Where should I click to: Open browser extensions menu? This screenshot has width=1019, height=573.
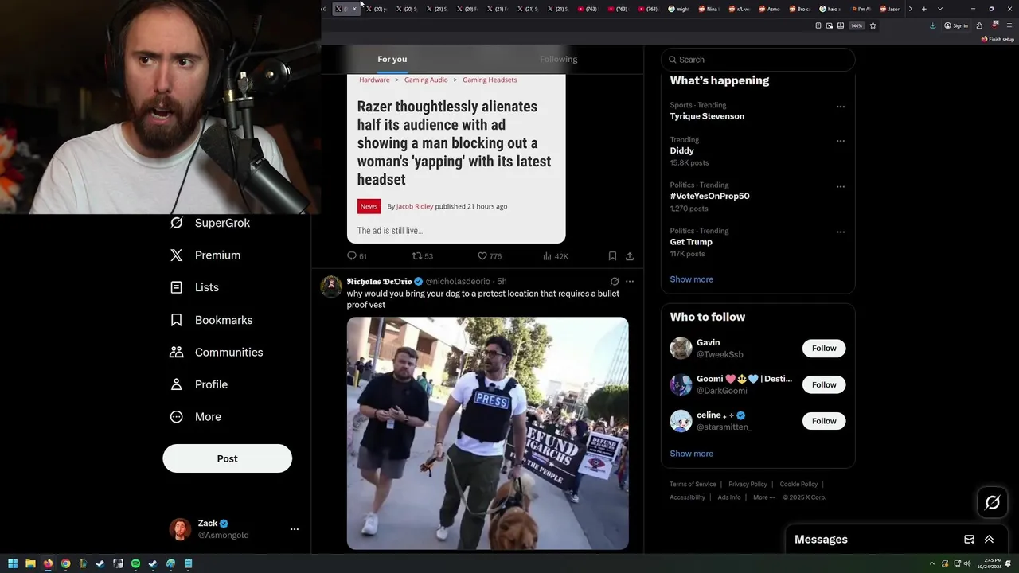point(979,25)
